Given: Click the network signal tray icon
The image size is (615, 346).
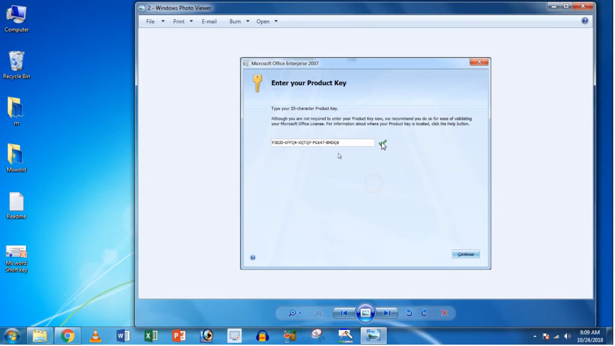Looking at the screenshot, I should pyautogui.click(x=557, y=336).
